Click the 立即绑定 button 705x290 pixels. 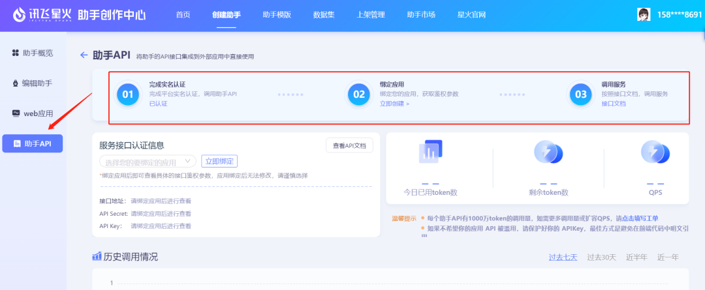[219, 161]
